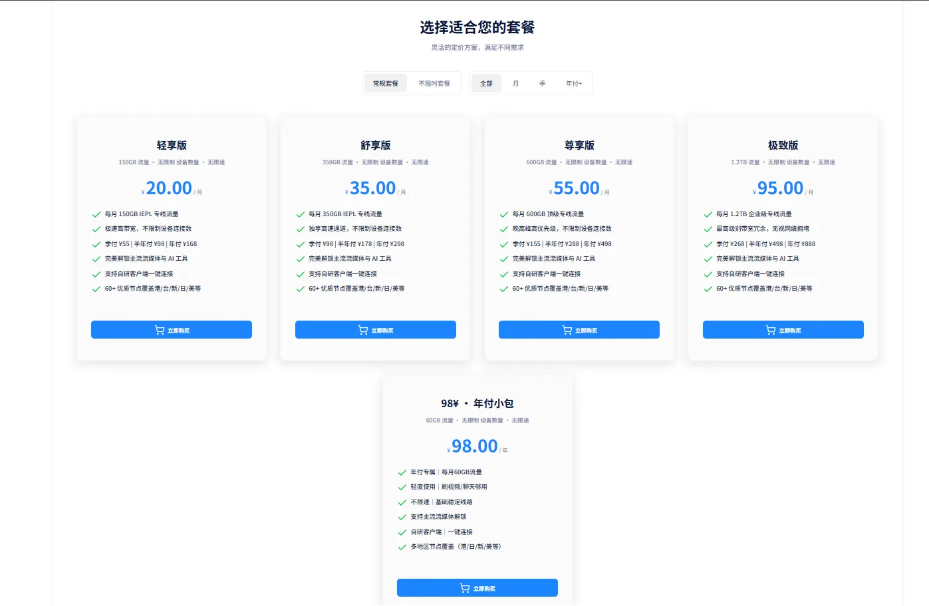Click the checkmark beside 不限速 基础稳定线路
929x606 pixels.
click(402, 502)
